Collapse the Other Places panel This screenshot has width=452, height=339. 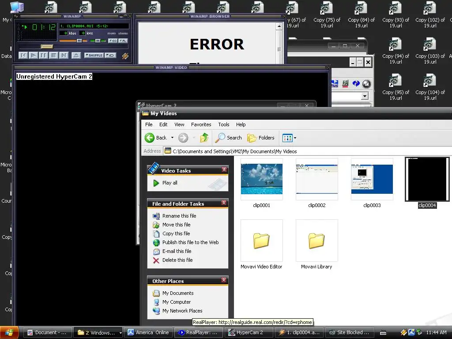224,280
